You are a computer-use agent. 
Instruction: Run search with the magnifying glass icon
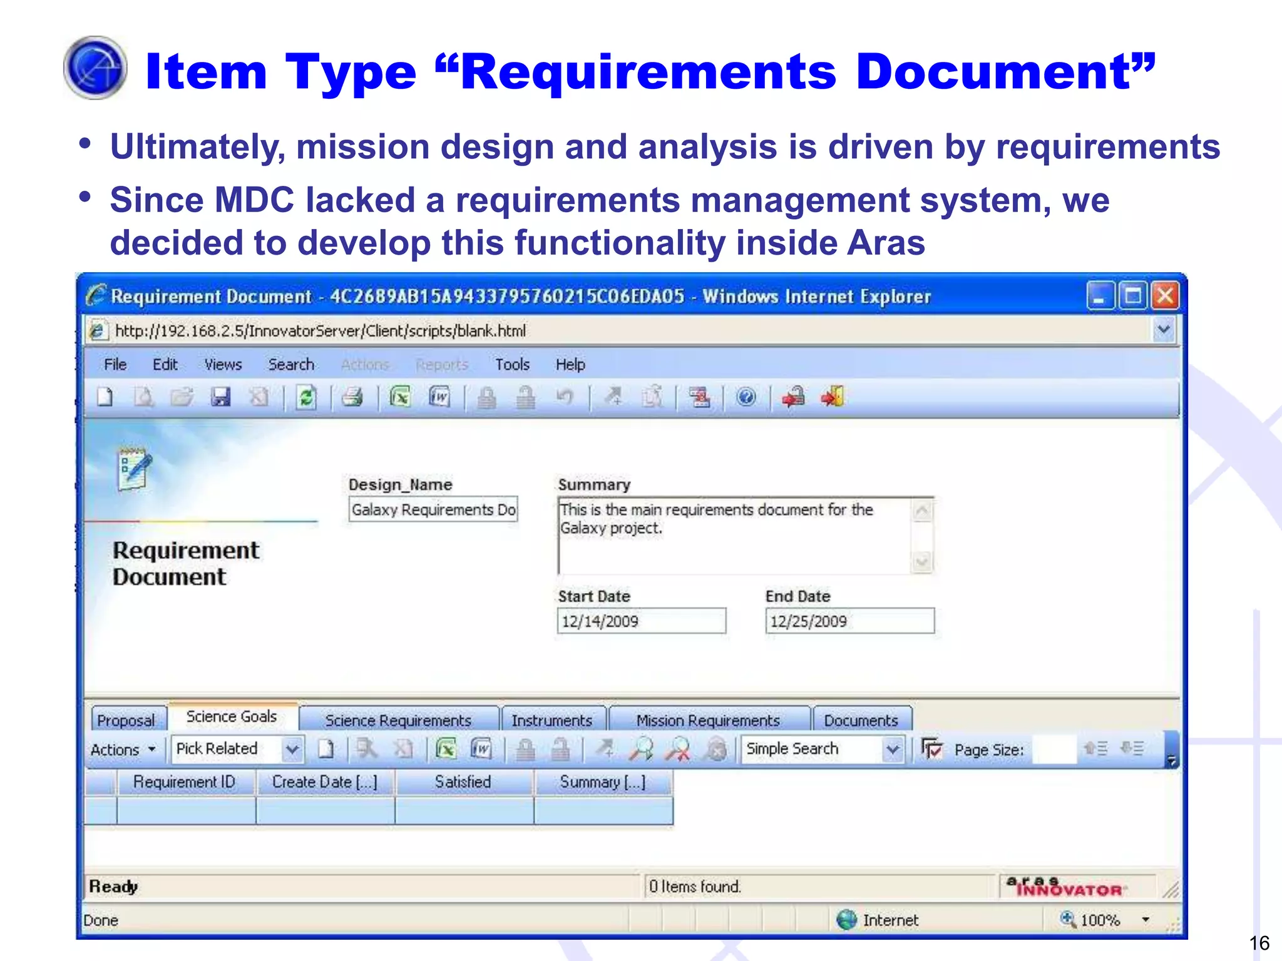pyautogui.click(x=642, y=749)
